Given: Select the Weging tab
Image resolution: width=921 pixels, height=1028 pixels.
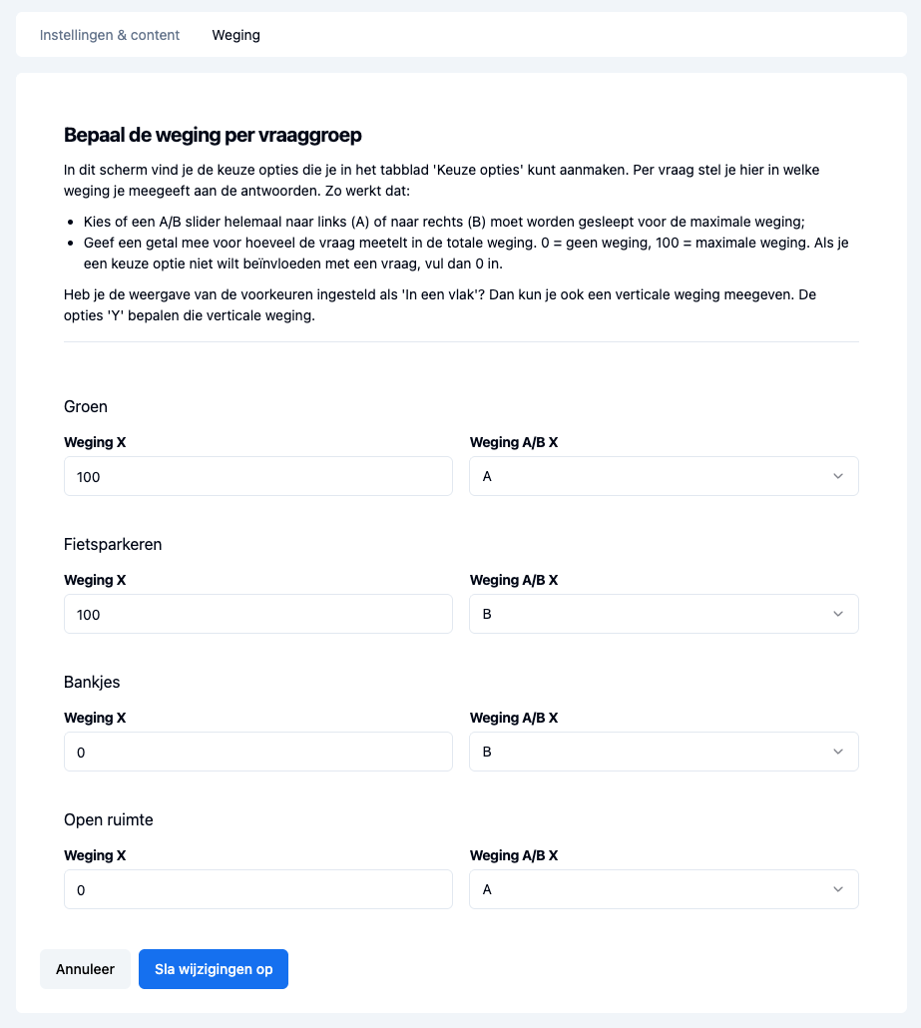Looking at the screenshot, I should (x=235, y=35).
